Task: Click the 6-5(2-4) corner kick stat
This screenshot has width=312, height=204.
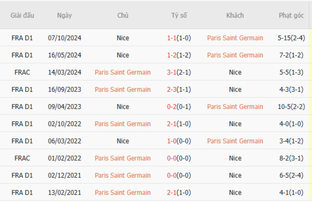Action: click(291, 176)
